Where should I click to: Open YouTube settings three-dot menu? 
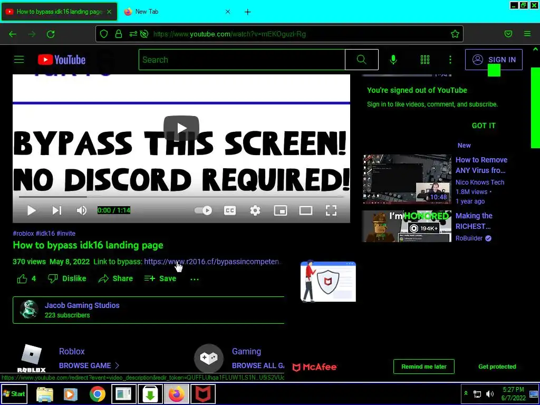coord(450,60)
